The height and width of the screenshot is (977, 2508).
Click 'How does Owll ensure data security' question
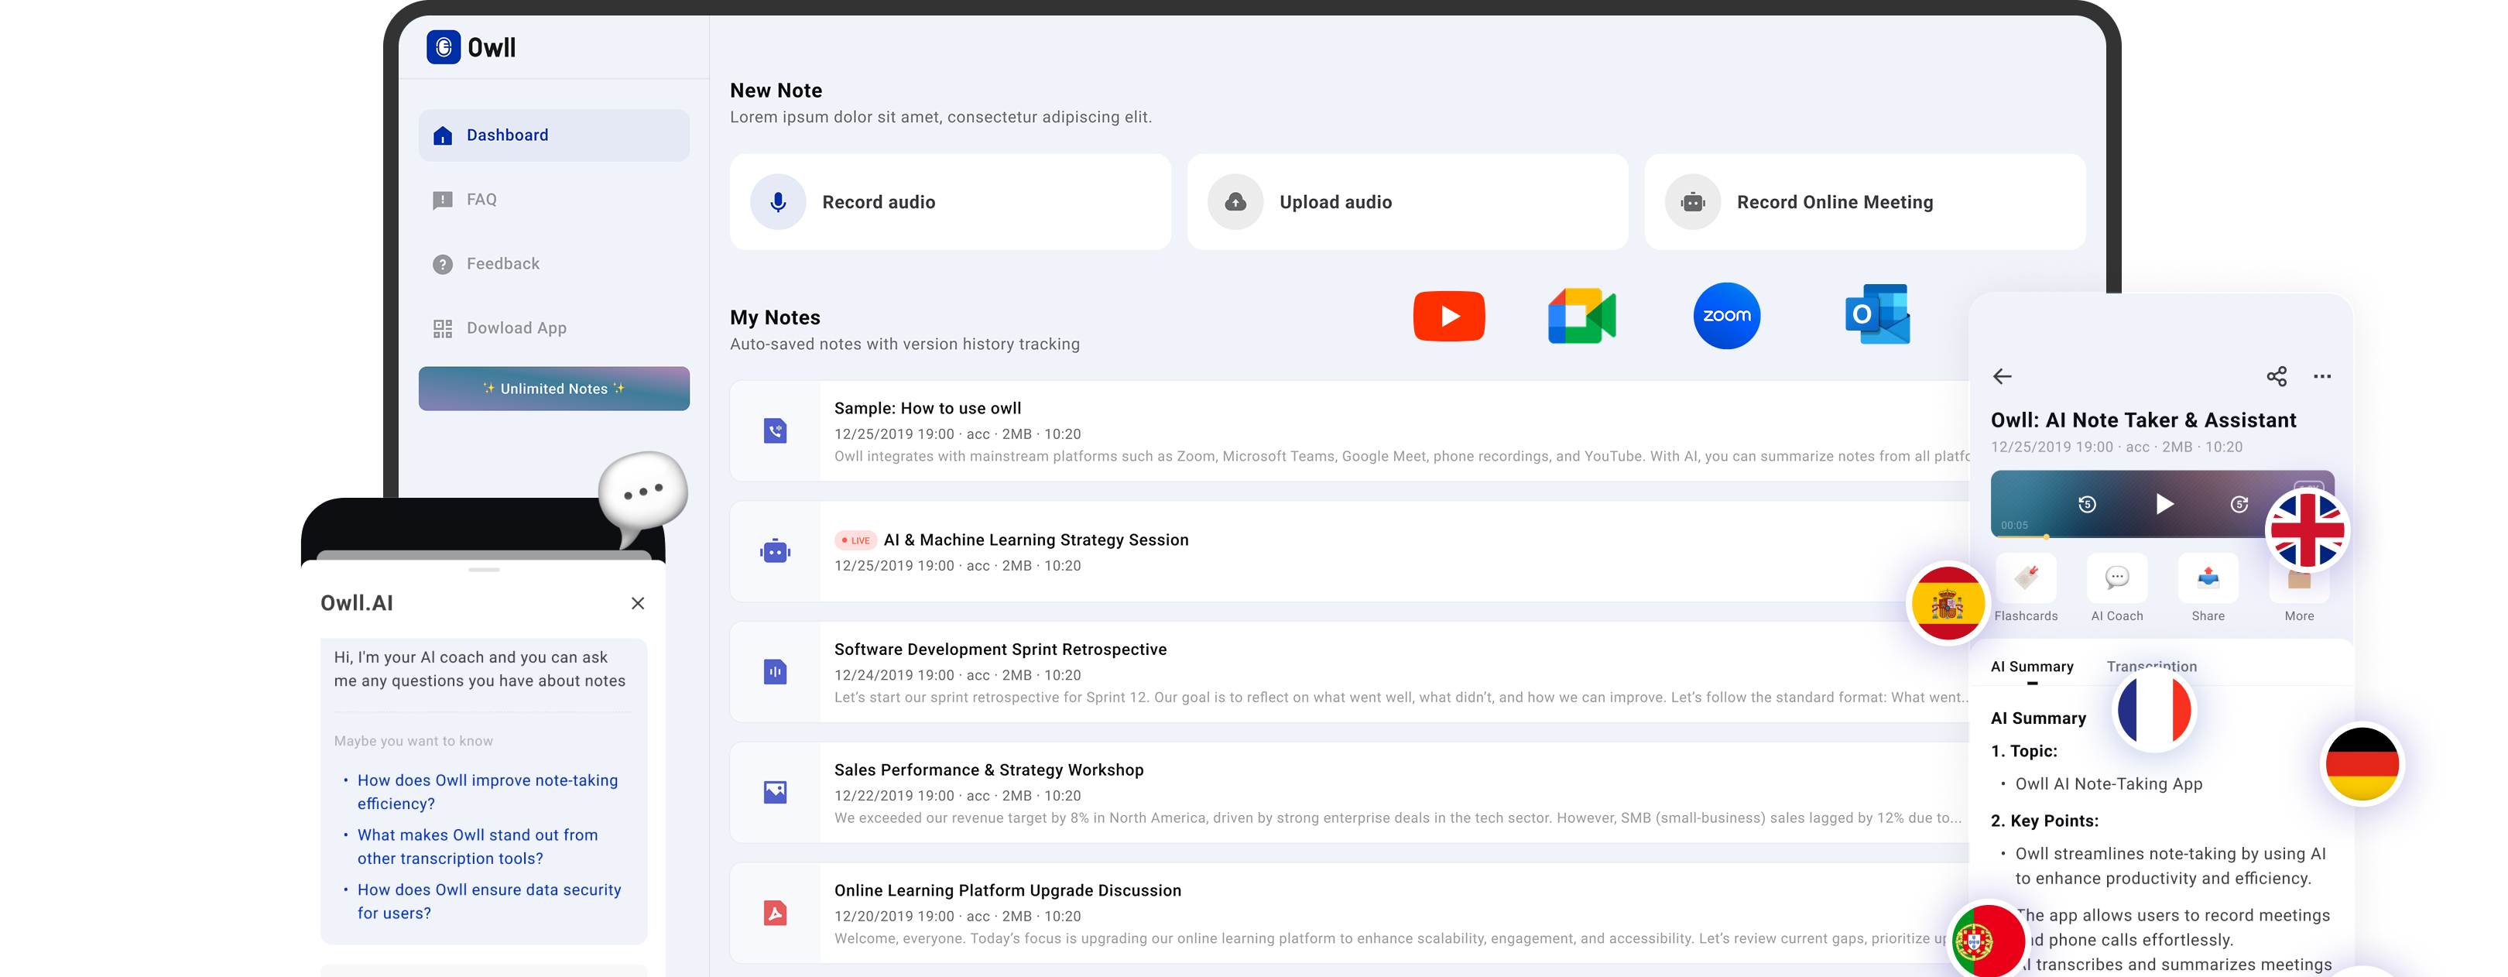point(490,901)
